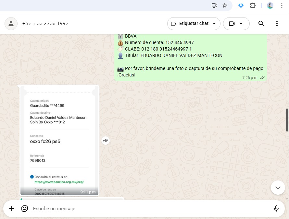
Task: Record a voice message with microphone
Action: click(276, 209)
